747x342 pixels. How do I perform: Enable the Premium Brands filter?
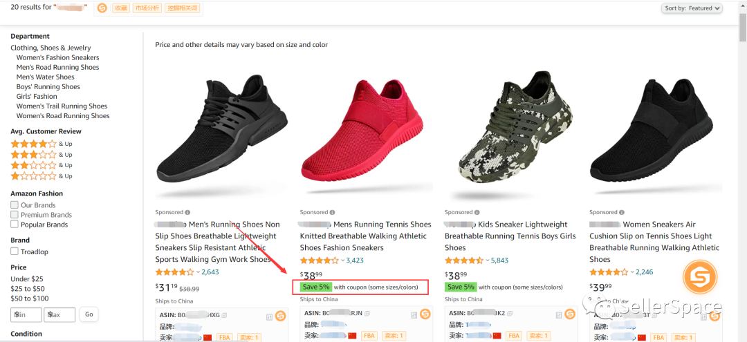tap(15, 215)
